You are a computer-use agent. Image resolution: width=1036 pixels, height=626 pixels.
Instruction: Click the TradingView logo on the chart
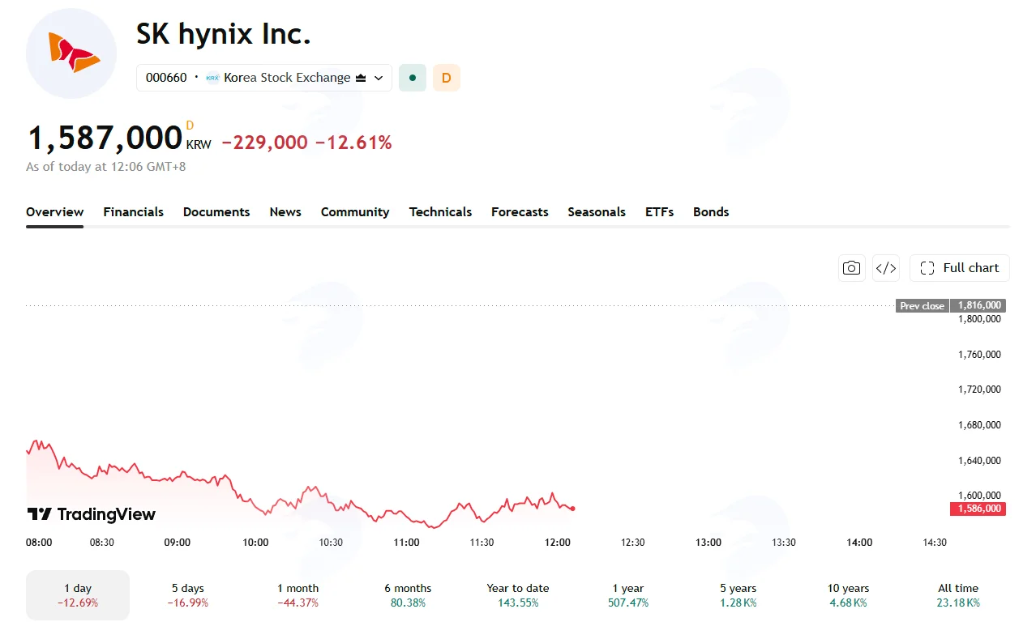click(92, 514)
